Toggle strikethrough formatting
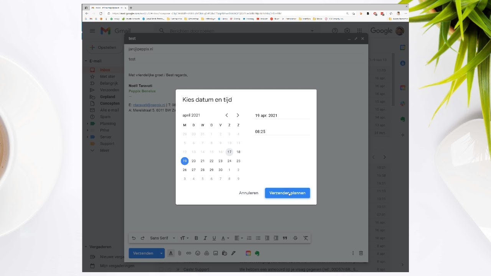The width and height of the screenshot is (491, 276). coord(295,238)
